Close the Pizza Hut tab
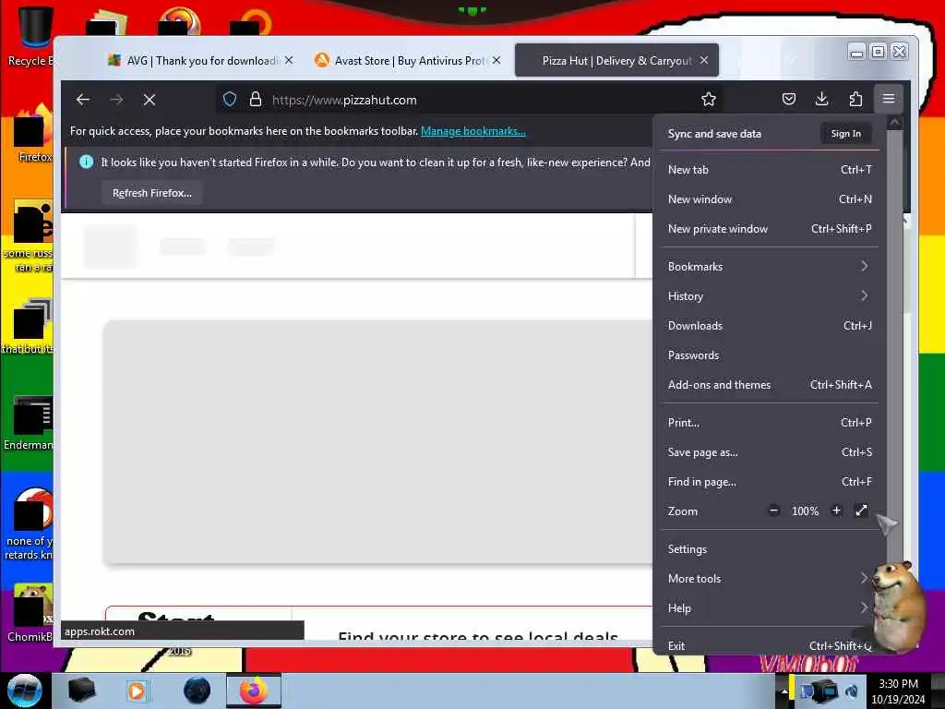 point(704,60)
